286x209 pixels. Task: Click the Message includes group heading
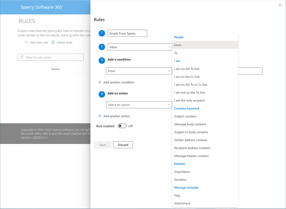pos(186,188)
